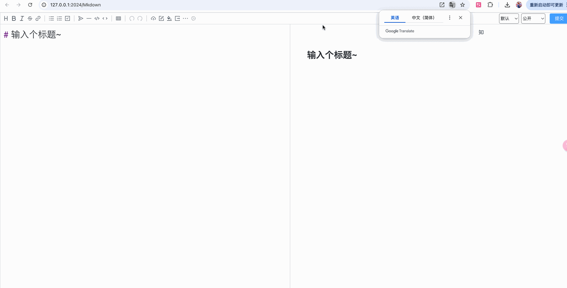This screenshot has height=288, width=567.
Task: Open the pink translation extension icon
Action: (479, 5)
